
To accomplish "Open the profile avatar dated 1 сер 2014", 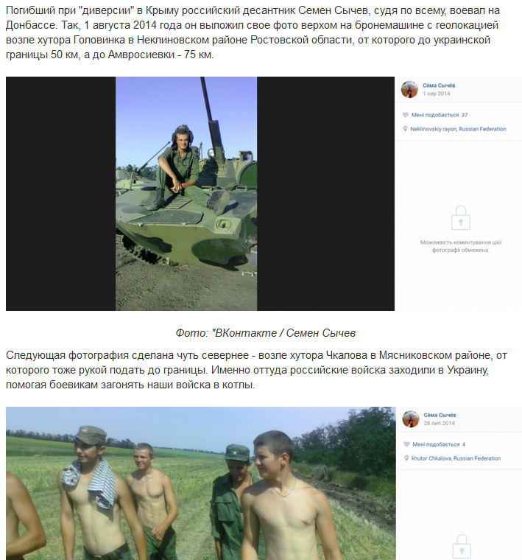I will pyautogui.click(x=409, y=89).
